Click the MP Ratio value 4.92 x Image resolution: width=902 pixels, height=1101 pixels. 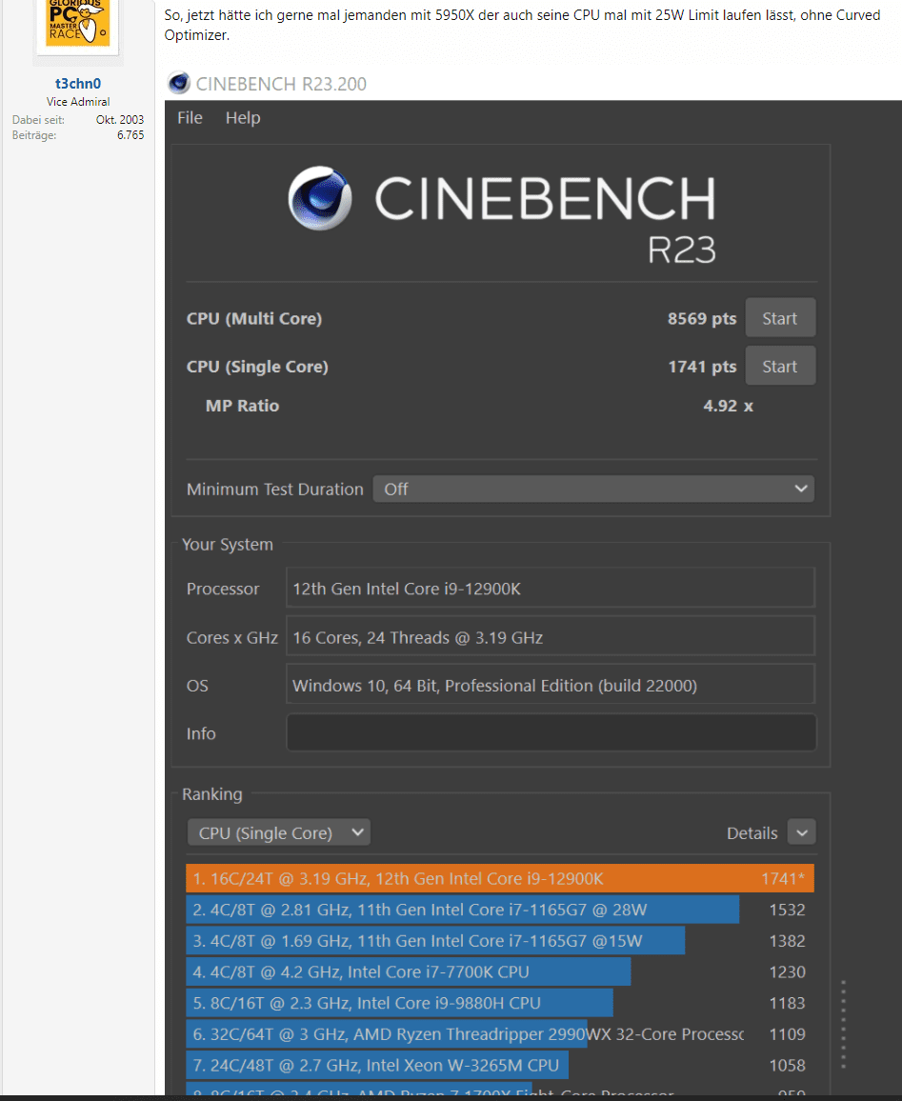[x=728, y=406]
